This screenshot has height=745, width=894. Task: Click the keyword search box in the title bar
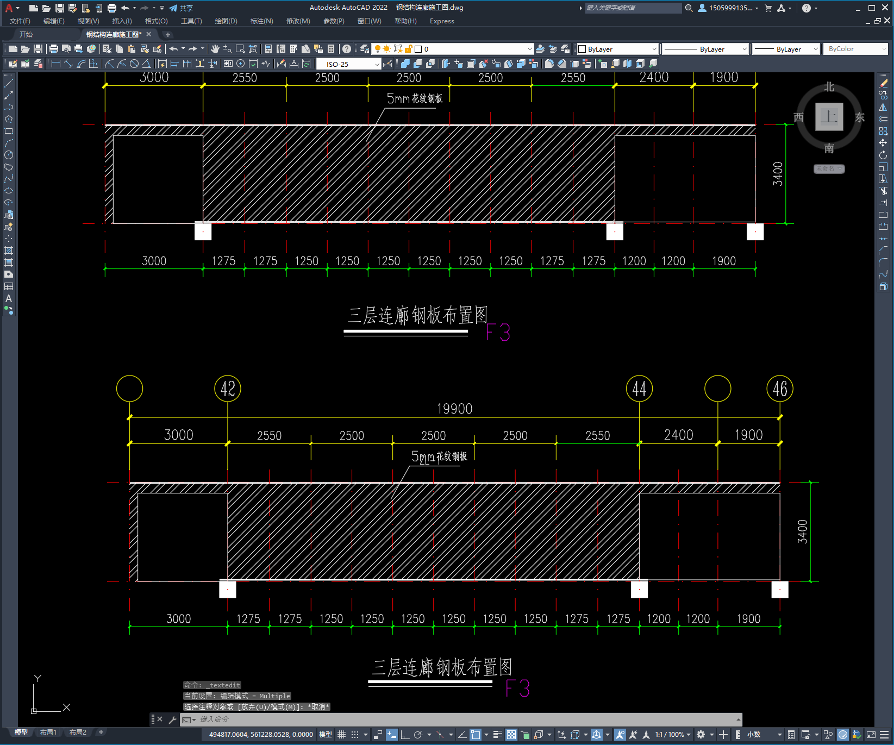(633, 8)
